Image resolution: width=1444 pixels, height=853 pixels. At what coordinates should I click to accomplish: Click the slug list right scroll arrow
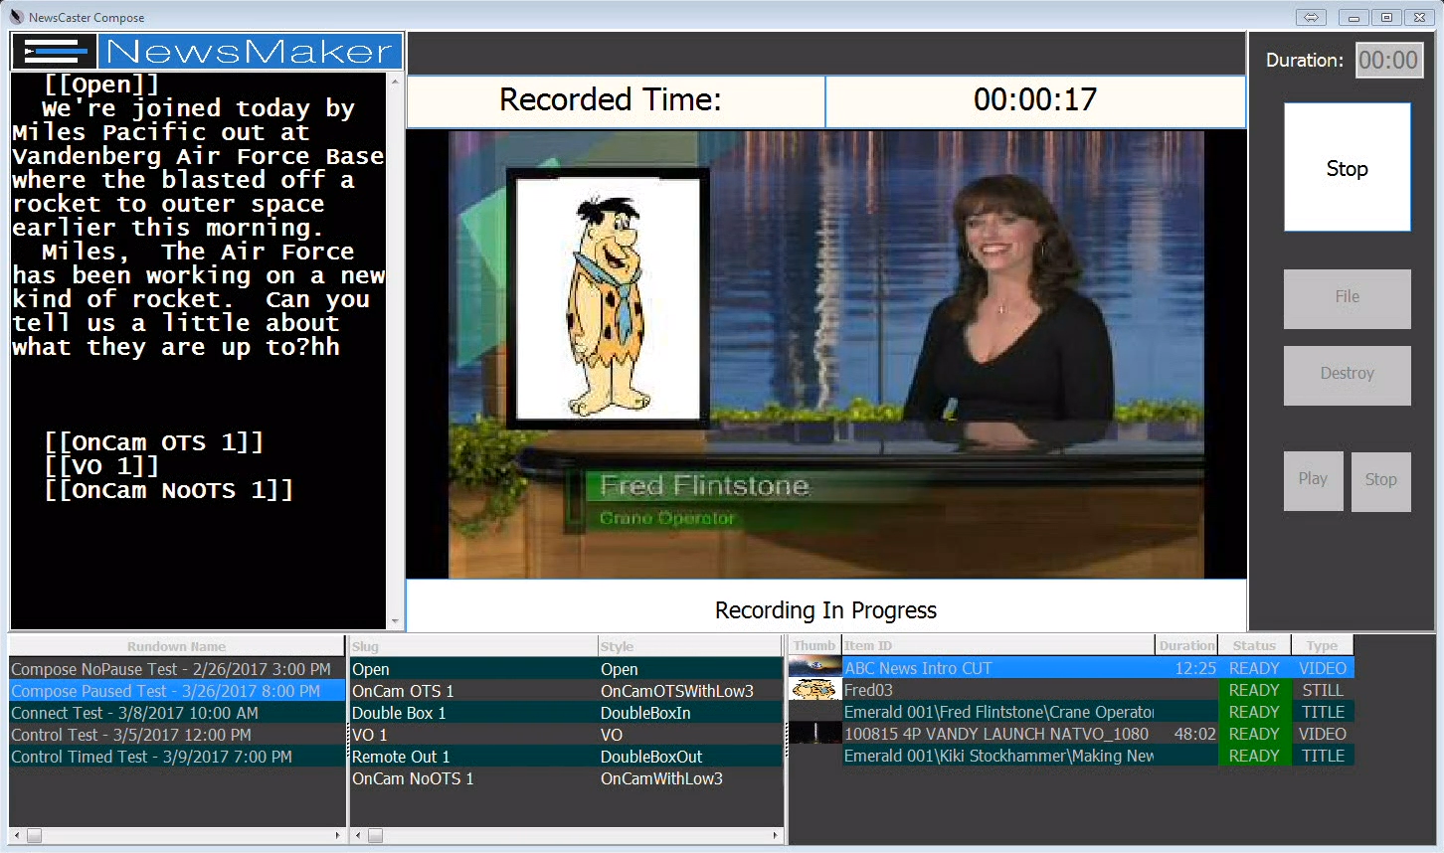775,836
